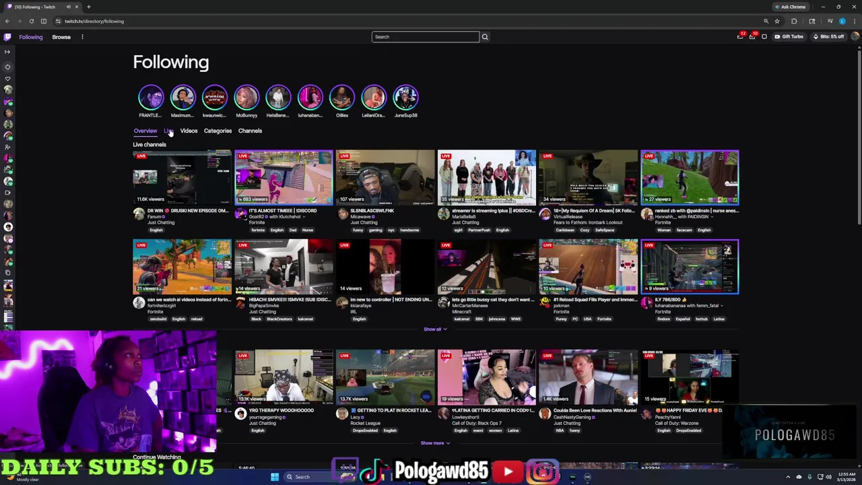The height and width of the screenshot is (485, 862).
Task: Click 'Call of Duty: Black Ops 7' category
Action: [477, 423]
